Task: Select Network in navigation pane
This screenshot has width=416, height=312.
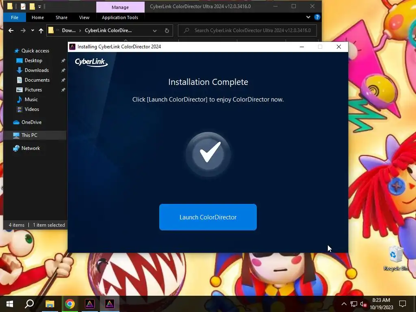Action: tap(30, 148)
